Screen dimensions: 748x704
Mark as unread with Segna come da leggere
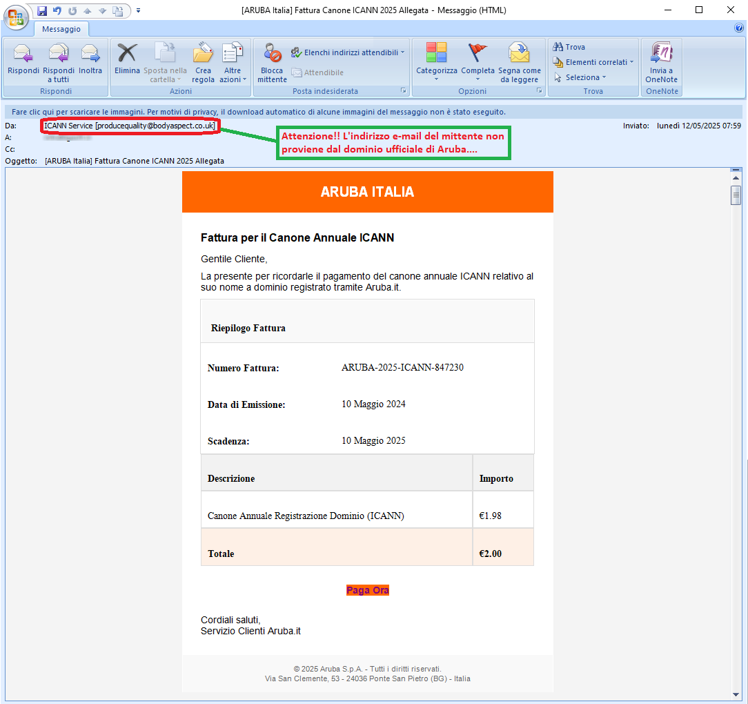point(520,63)
